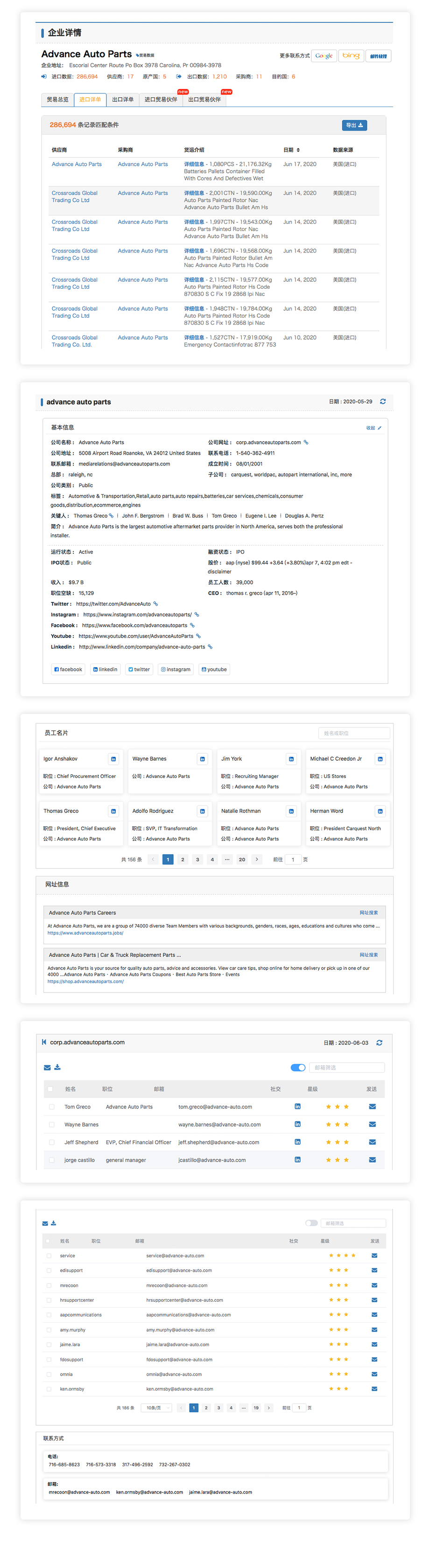Tick the checkbox in the edisupport row
The width and height of the screenshot is (430, 1542).
point(49,1270)
